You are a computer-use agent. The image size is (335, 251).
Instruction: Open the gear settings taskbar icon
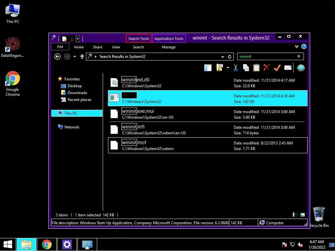tap(67, 244)
